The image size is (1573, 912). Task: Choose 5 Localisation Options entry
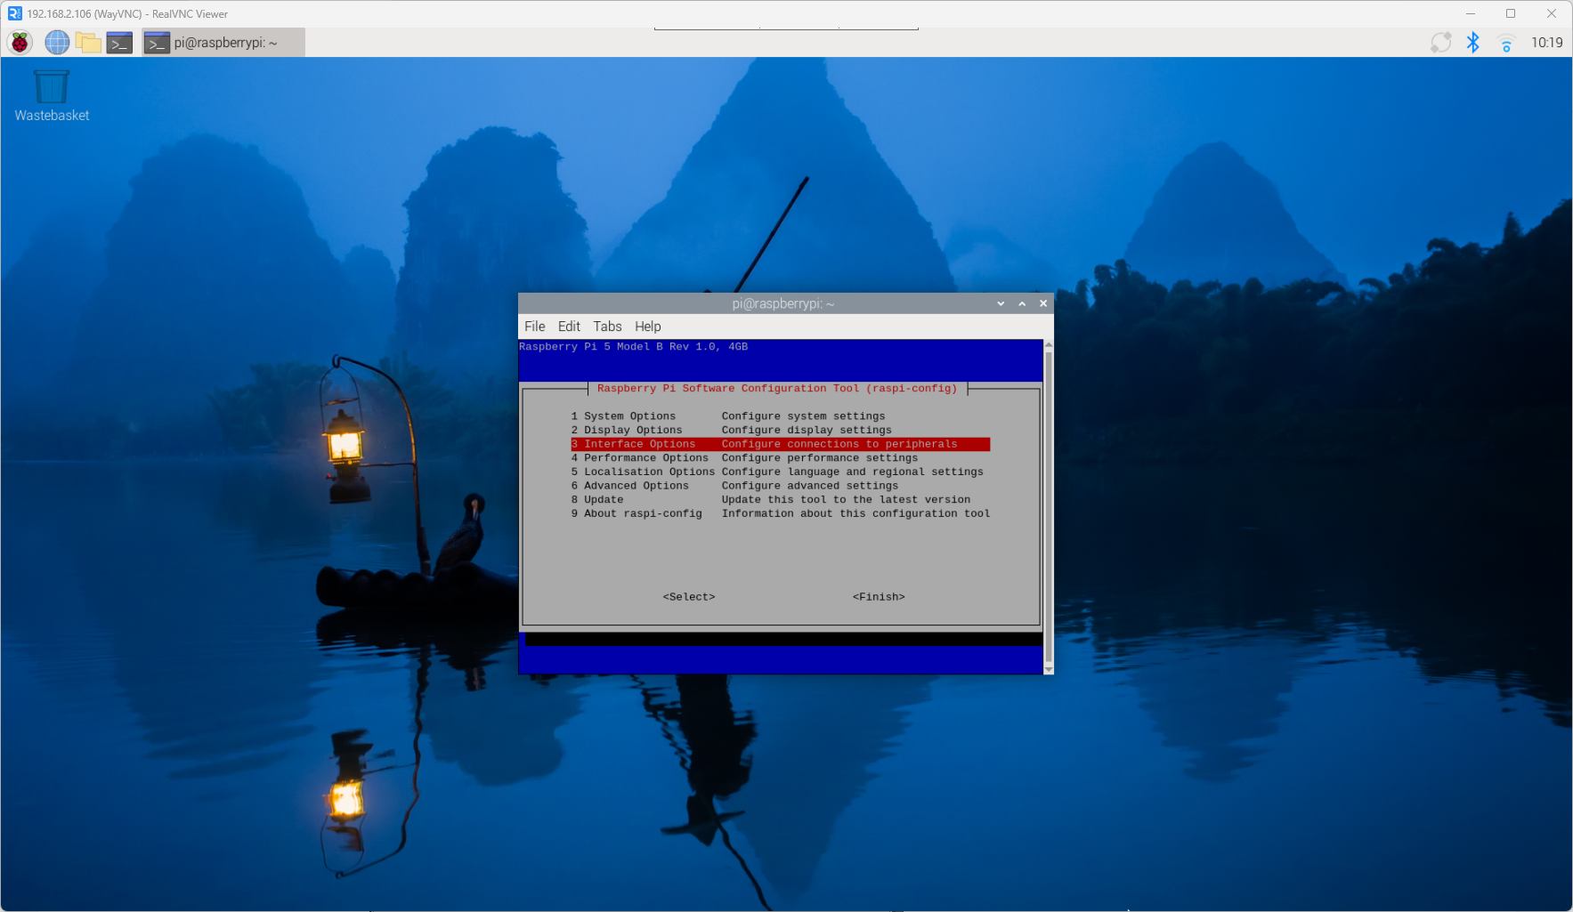click(x=780, y=472)
